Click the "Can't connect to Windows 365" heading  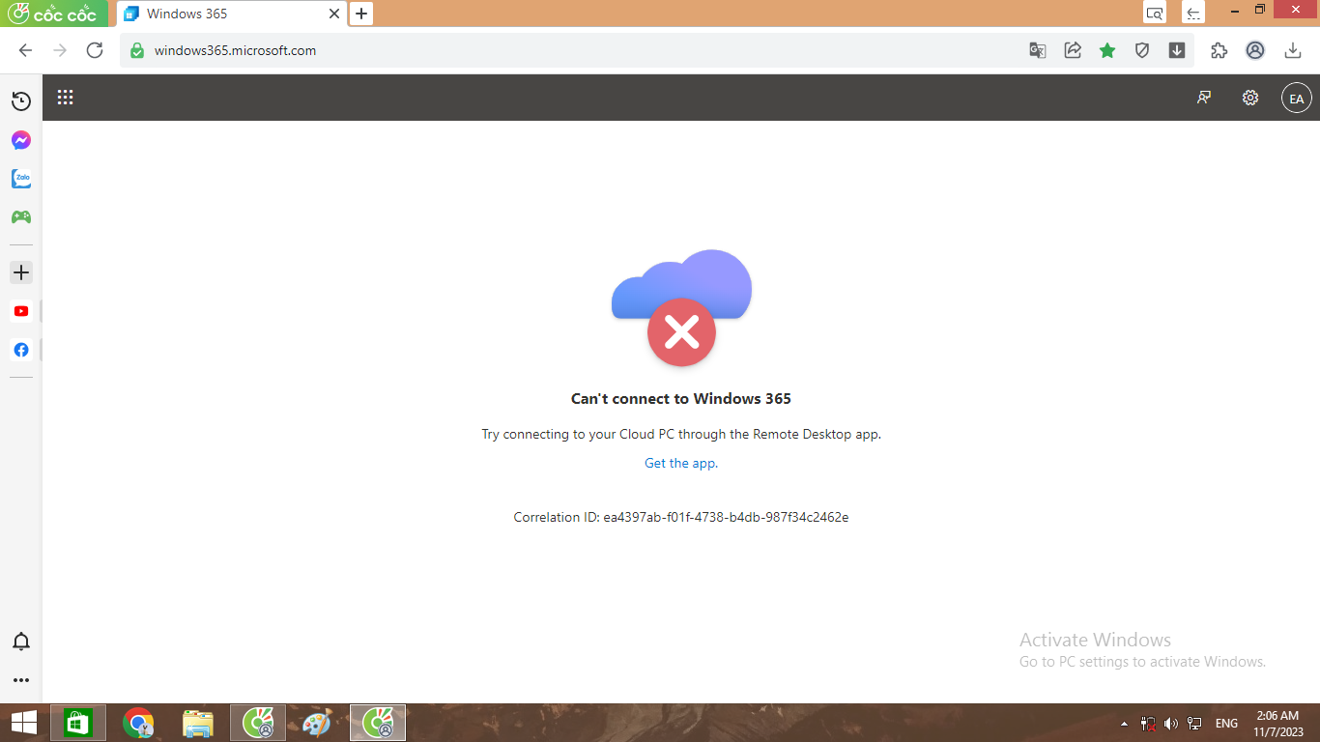point(681,398)
